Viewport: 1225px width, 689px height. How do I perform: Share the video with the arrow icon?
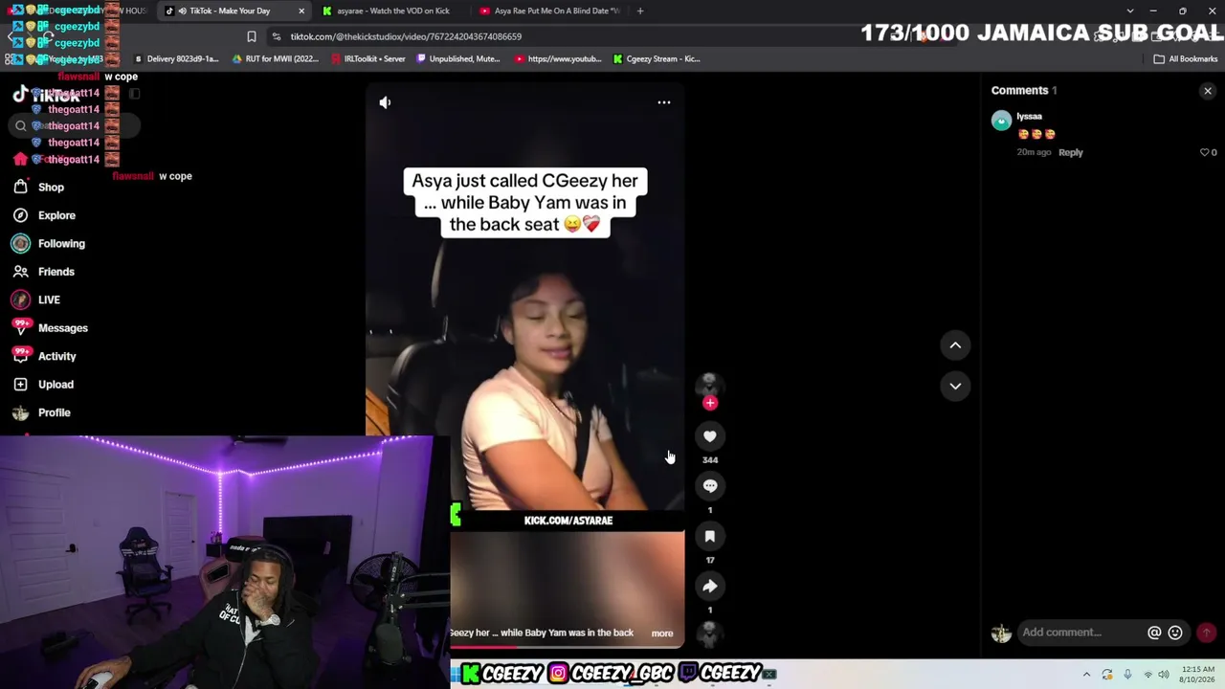[x=710, y=587]
